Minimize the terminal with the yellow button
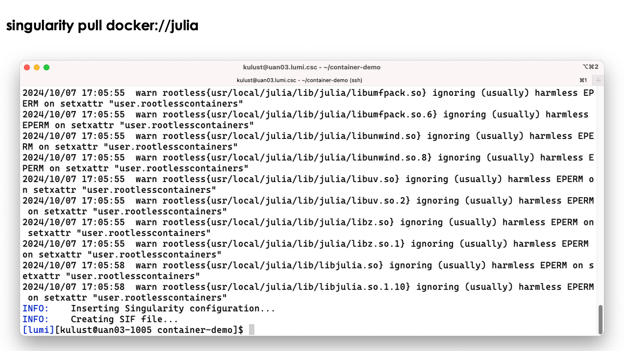 (x=37, y=67)
